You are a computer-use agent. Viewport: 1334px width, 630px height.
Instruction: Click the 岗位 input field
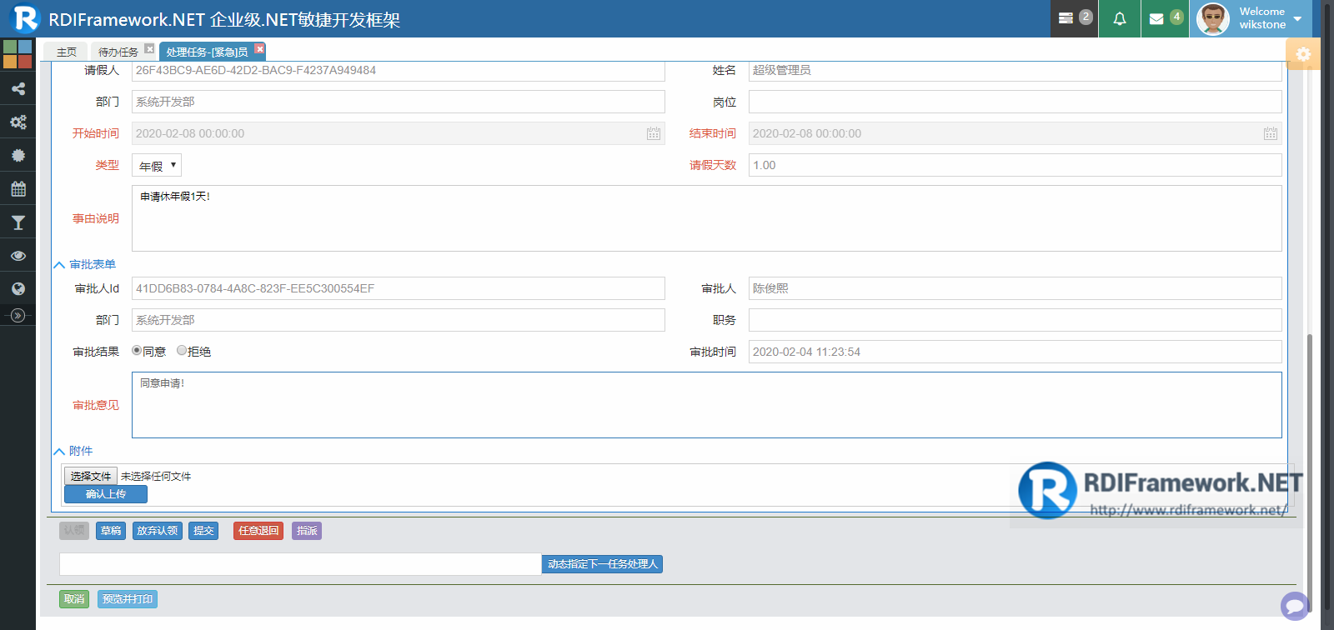point(1016,102)
